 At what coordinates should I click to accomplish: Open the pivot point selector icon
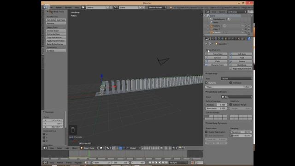[108, 148]
